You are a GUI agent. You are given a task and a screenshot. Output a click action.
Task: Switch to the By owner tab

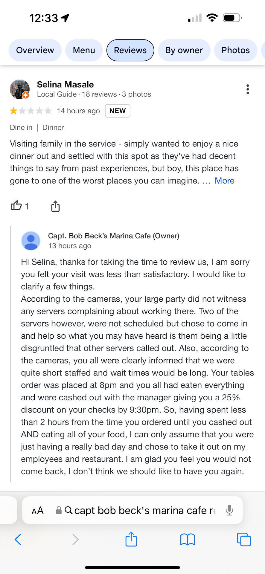click(184, 50)
